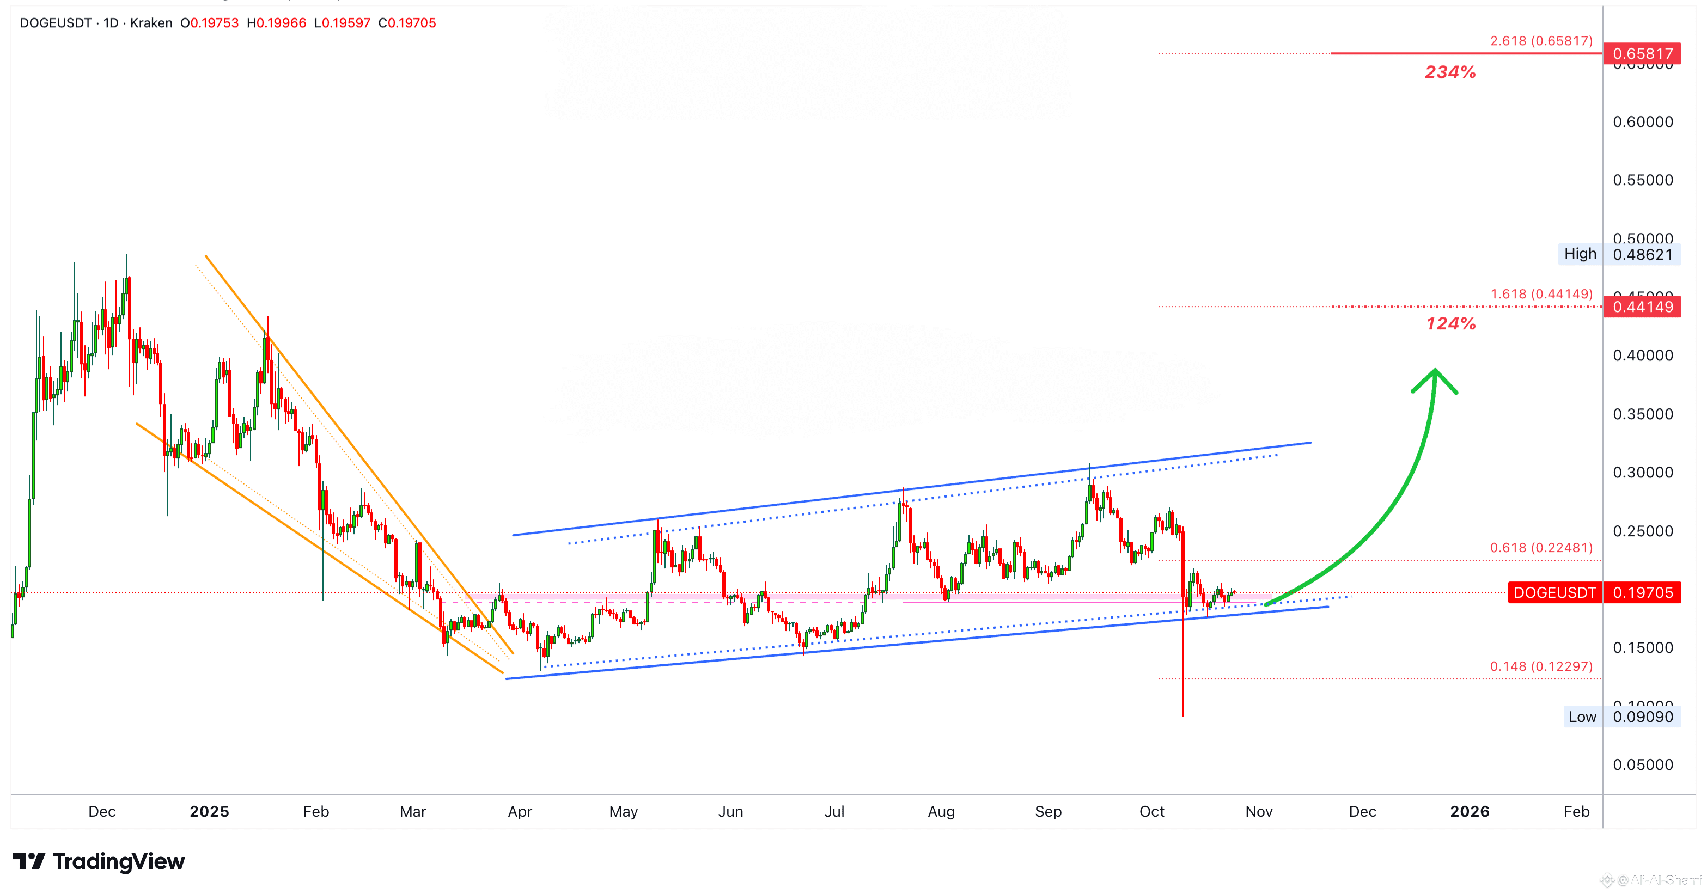Click the 124% target annotation
Image resolution: width=1707 pixels, height=894 pixels.
coord(1450,324)
